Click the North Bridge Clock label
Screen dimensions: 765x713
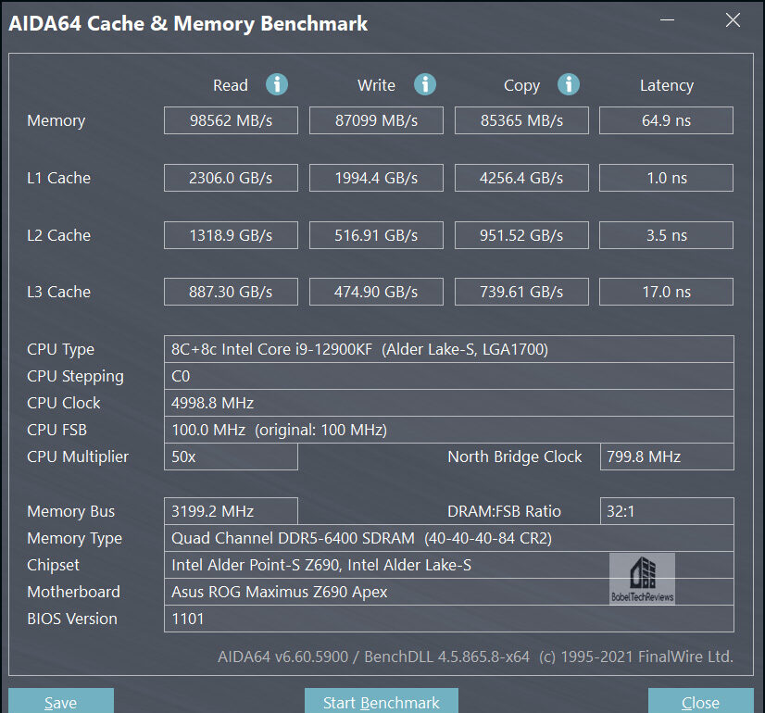click(515, 457)
